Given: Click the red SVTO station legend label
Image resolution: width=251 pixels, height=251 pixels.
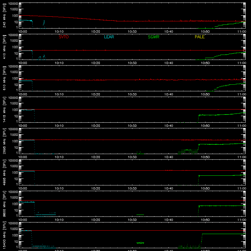Looking at the screenshot, I should coord(64,37).
